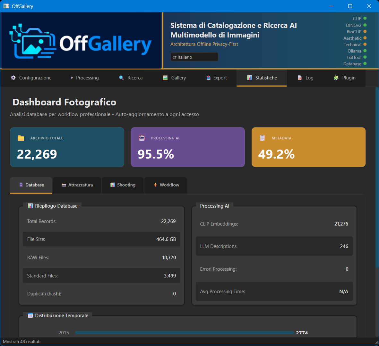Image resolution: width=379 pixels, height=346 pixels.
Task: Click the gear icon on Configurazione tab
Action: coord(13,78)
